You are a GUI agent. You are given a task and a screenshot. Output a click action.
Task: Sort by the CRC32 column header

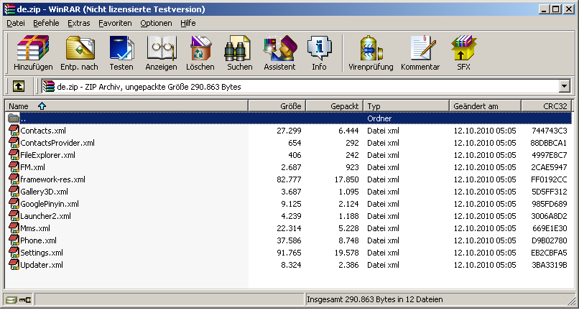pyautogui.click(x=547, y=106)
